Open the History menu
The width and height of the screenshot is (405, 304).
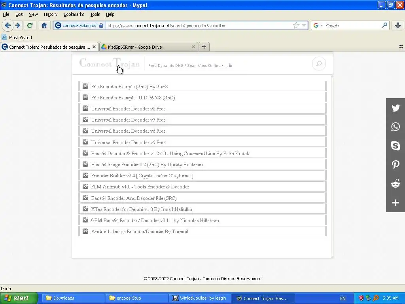coord(50,14)
